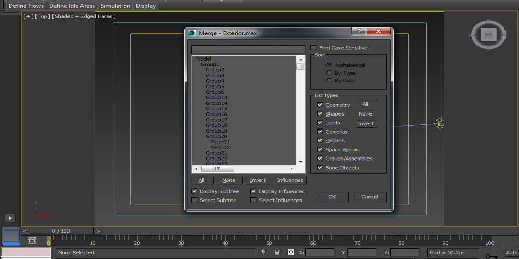Enable Find Case Sensitive checkbox
Screen dimensions: 519x259
pos(313,48)
